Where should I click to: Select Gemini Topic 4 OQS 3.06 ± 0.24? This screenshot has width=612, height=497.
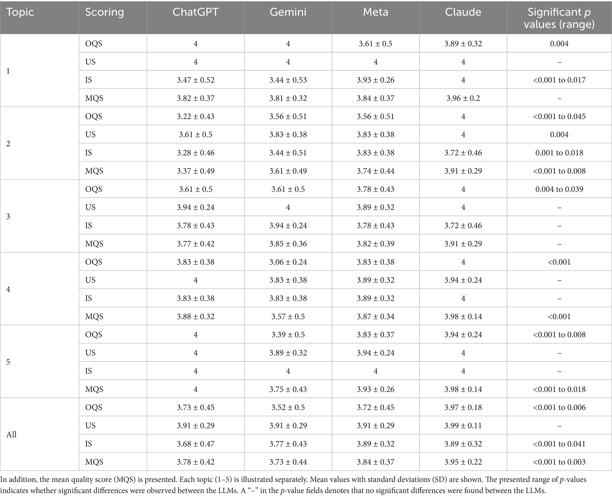(x=288, y=262)
